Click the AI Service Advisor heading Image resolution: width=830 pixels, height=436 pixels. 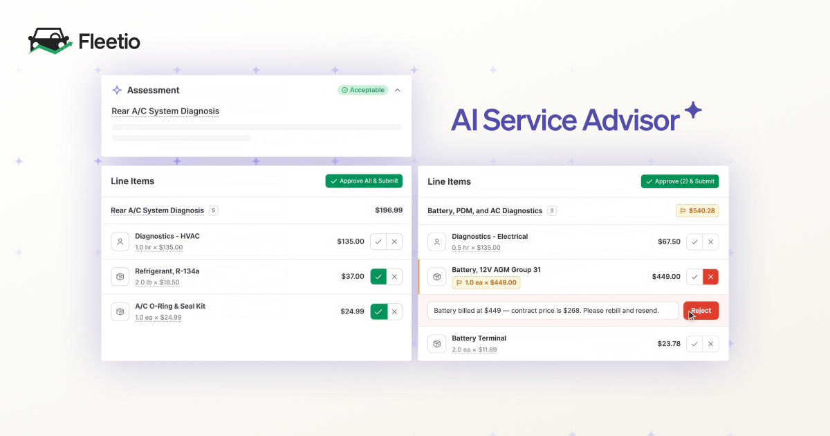(565, 120)
